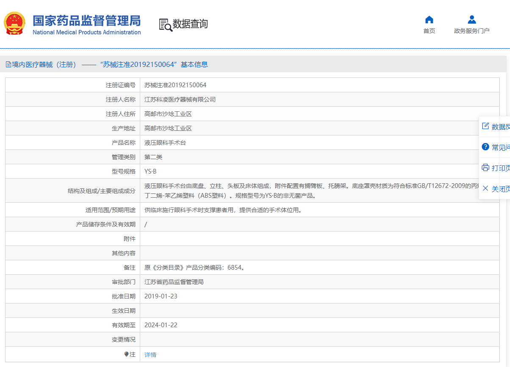Image resolution: width=510 pixels, height=367 pixels.
Task: Select 高邮市沙埝工业区 in 生产地址 row
Action: (168, 128)
